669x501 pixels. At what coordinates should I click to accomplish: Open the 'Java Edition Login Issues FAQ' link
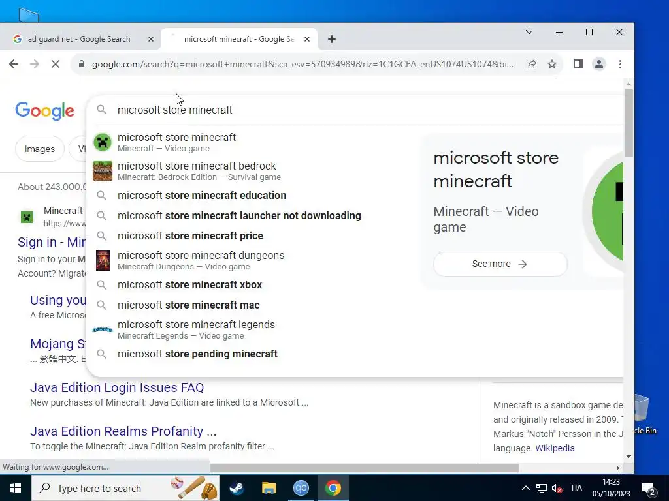coord(117,387)
